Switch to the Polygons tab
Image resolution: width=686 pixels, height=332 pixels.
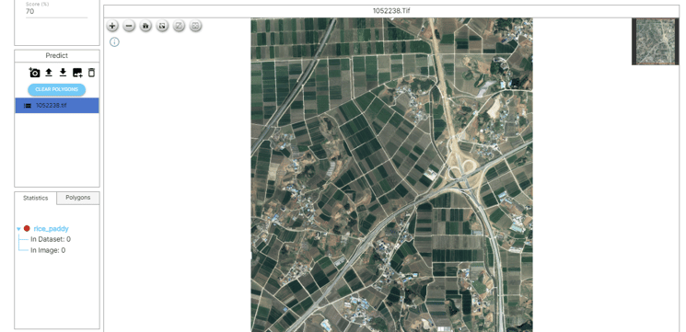(78, 198)
